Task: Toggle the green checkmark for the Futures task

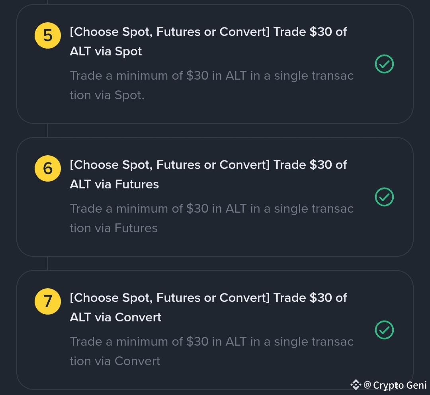Action: click(x=384, y=197)
